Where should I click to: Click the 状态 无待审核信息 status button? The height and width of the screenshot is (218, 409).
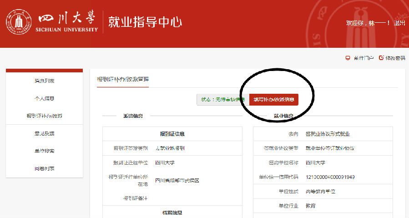click(x=222, y=99)
